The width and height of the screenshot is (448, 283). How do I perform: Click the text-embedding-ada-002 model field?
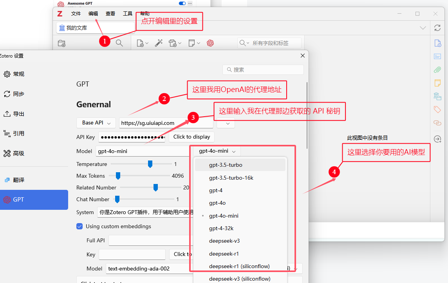pos(149,269)
